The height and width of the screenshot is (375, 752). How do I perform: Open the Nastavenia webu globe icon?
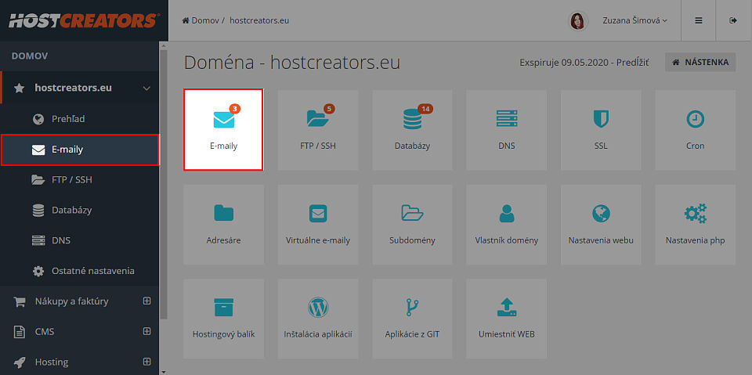(x=601, y=214)
